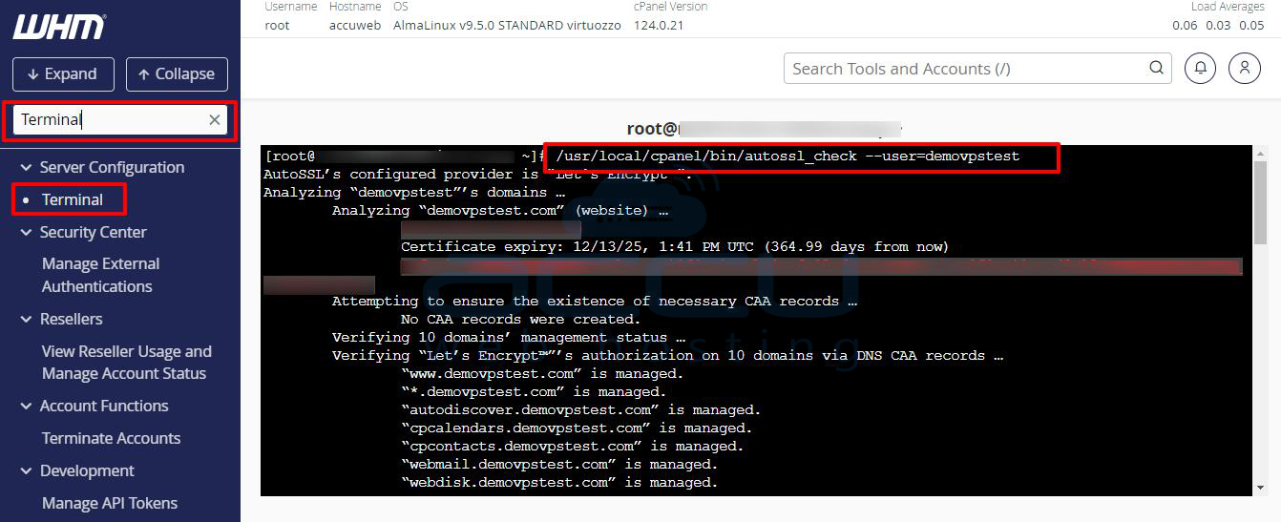
Task: Click the Collapse button
Action: pos(177,73)
